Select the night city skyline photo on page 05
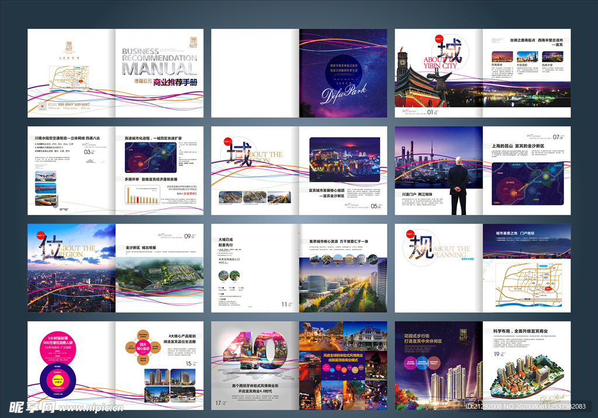 345,159
